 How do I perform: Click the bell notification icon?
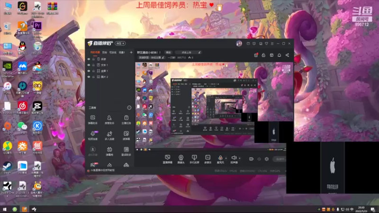279,55
